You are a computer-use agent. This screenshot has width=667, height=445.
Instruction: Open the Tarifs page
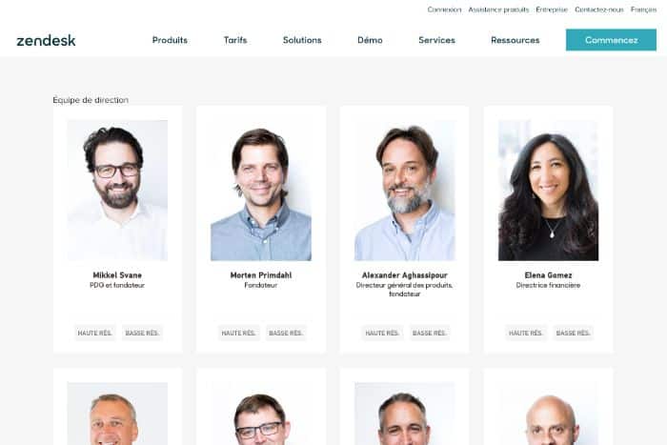point(235,40)
